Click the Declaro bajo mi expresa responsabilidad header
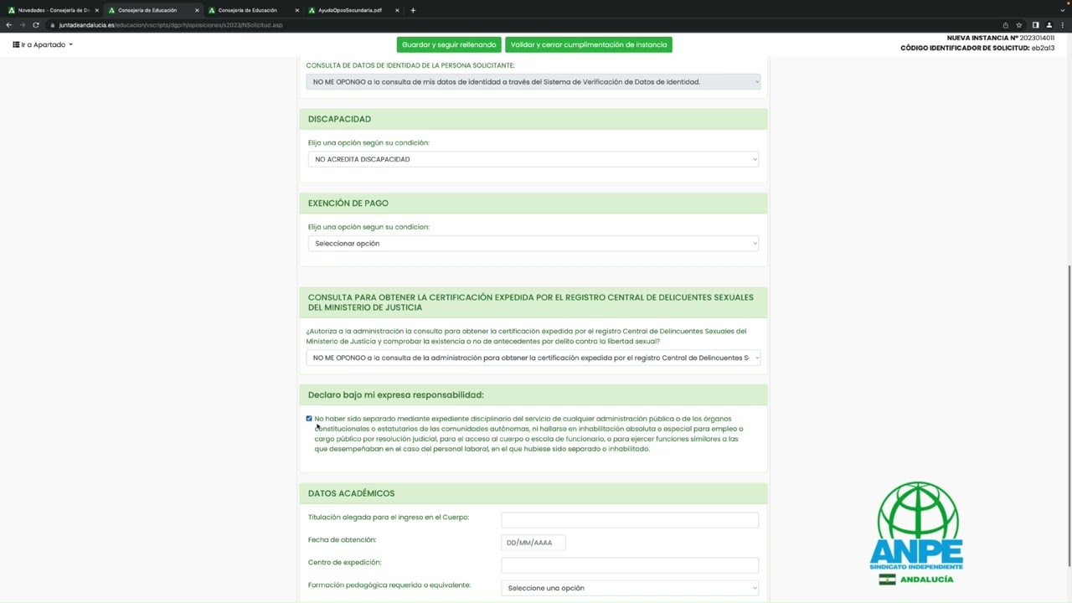The height and width of the screenshot is (603, 1072). (533, 394)
